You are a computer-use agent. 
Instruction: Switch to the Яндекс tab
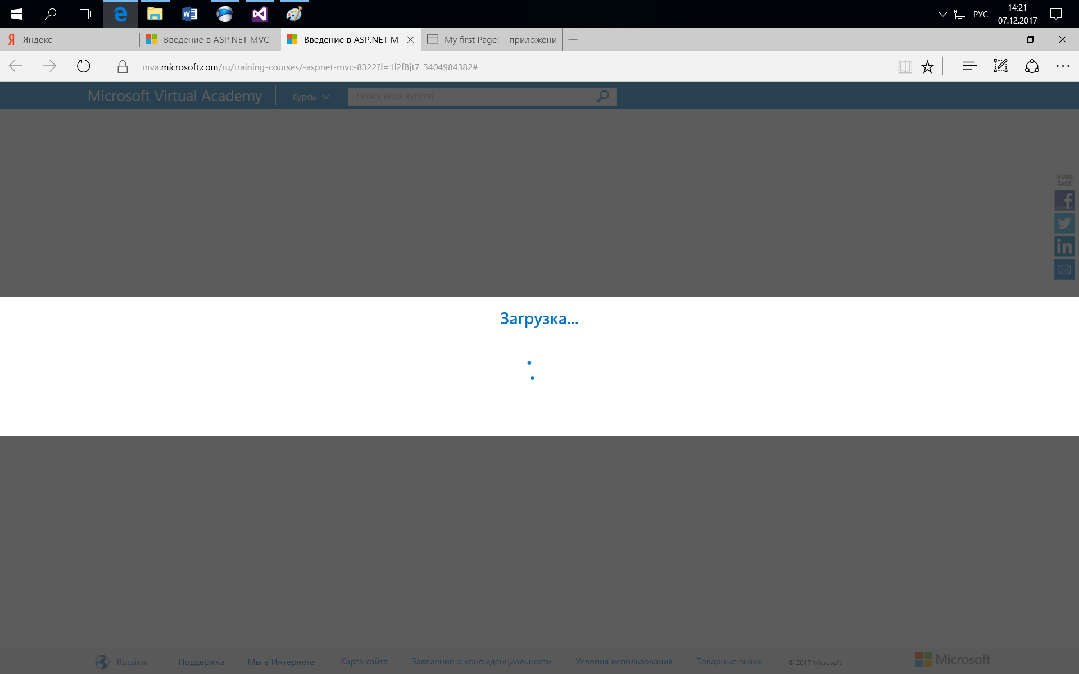coord(70,39)
